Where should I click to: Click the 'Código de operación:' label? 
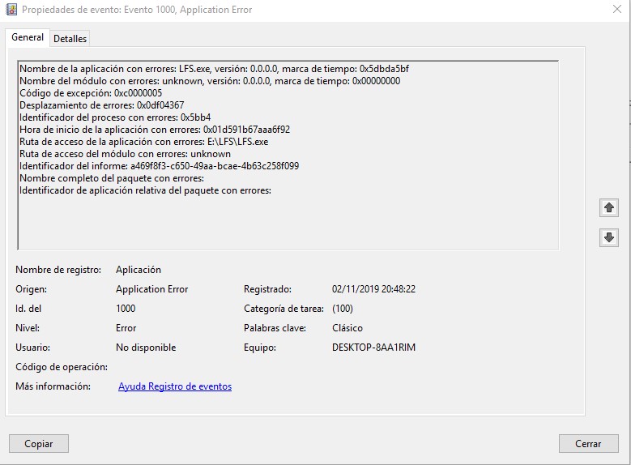[x=62, y=367]
